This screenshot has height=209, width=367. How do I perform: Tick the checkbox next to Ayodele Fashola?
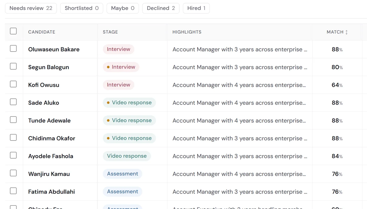13,155
